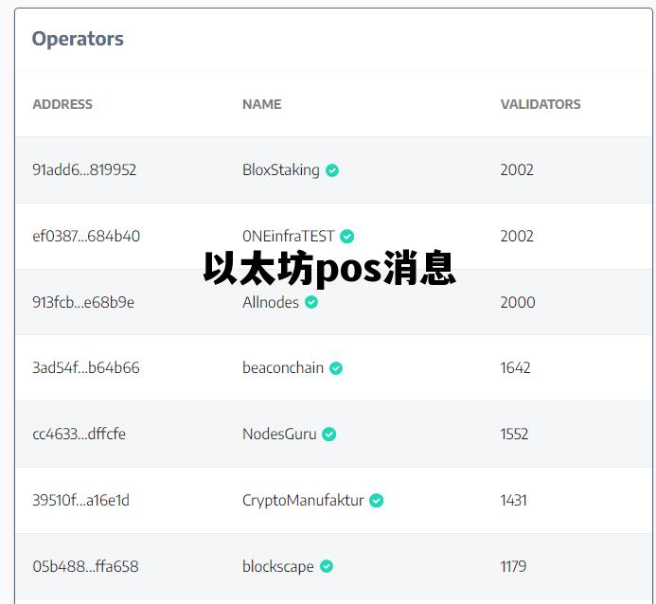This screenshot has height=604, width=656.
Task: Select address 39510f...a16e1d
Action: 80,500
